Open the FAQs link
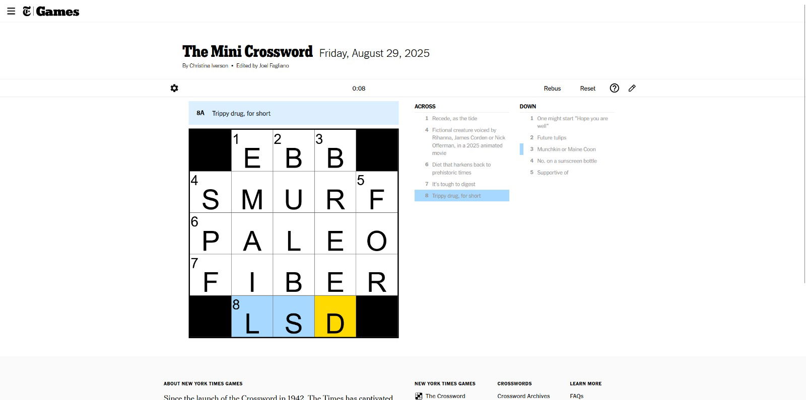 577,396
